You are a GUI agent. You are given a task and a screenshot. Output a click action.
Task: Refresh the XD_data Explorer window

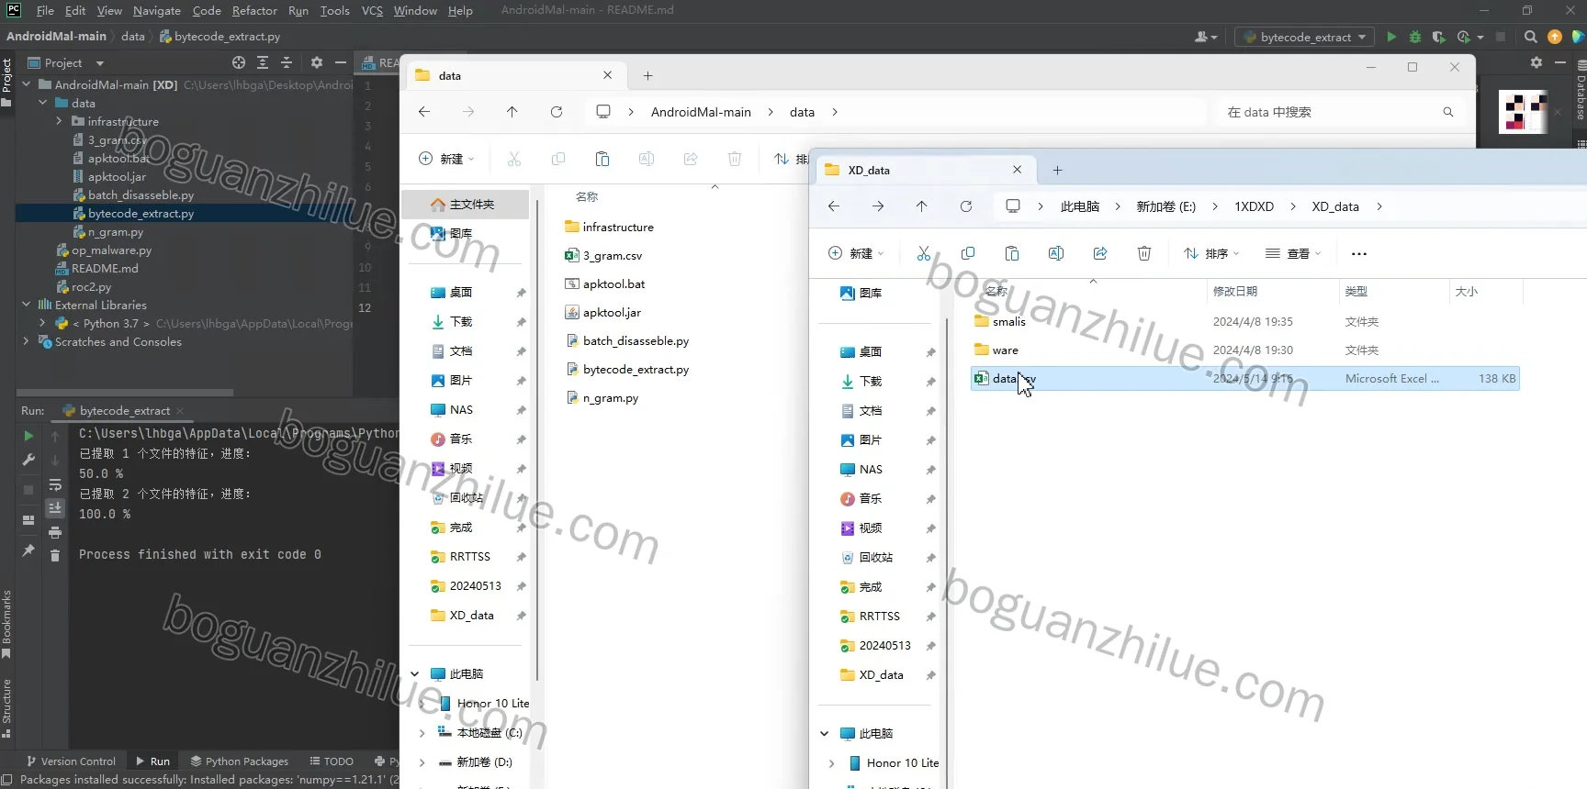[x=966, y=206]
